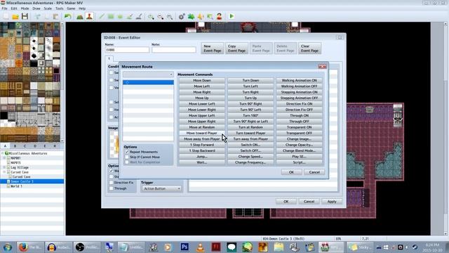Open the Database gear icon
Screen dimensions: 449x253
coord(182,16)
